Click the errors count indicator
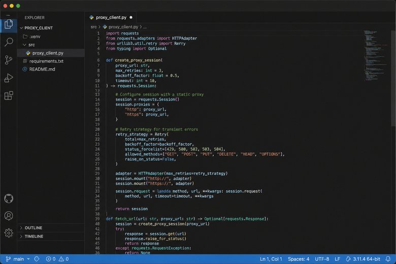Viewport: 396px width, 264px height. coord(50,259)
